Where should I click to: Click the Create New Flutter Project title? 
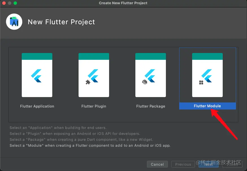123,3
